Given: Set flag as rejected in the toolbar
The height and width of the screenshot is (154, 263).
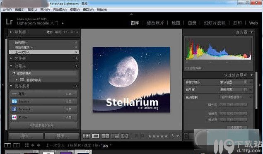Looking at the screenshot, I should 142,136.
